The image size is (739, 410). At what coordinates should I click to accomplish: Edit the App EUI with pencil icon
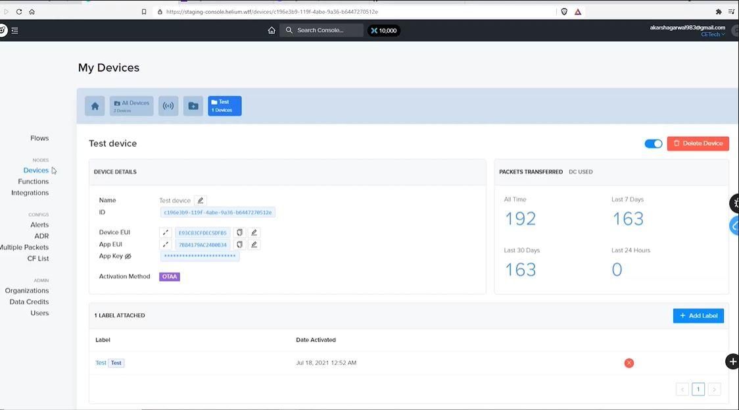(x=254, y=244)
